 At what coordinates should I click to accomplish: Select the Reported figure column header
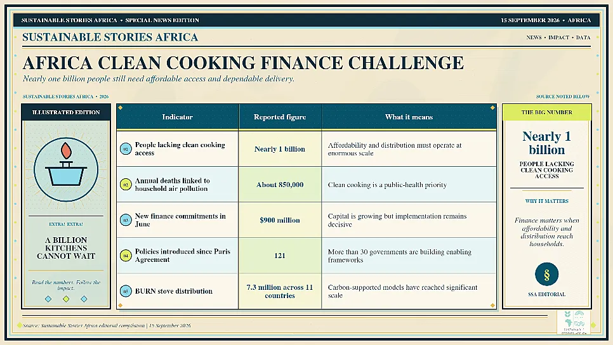[x=280, y=117]
